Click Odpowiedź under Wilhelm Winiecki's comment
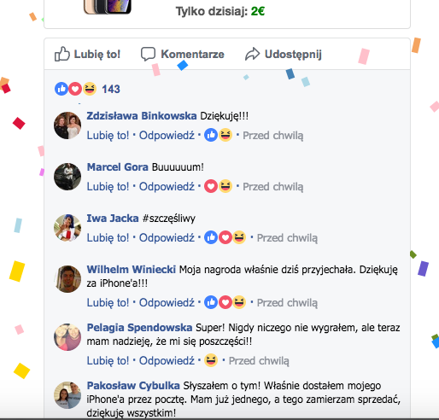This screenshot has height=420, width=439. [167, 302]
